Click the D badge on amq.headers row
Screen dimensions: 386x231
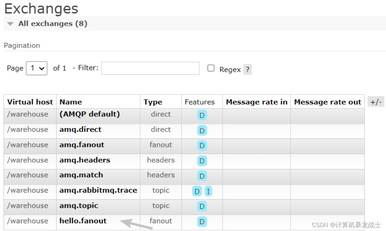[x=202, y=161]
